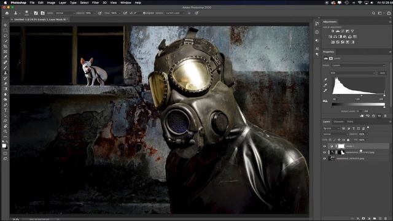The width and height of the screenshot is (393, 221).
Task: Add layer mask from Layers panel bottom
Action: click(x=364, y=219)
